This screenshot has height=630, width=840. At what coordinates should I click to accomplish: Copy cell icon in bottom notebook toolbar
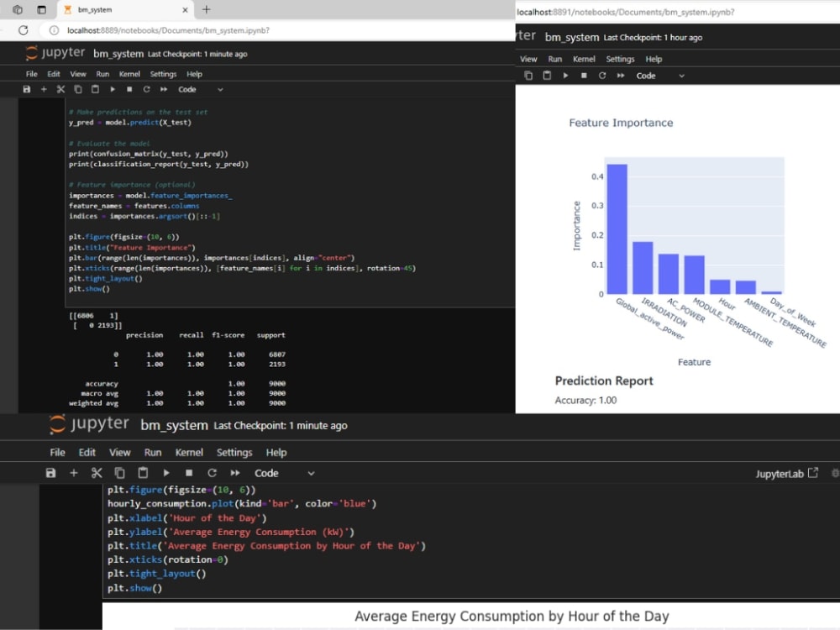[x=119, y=473]
